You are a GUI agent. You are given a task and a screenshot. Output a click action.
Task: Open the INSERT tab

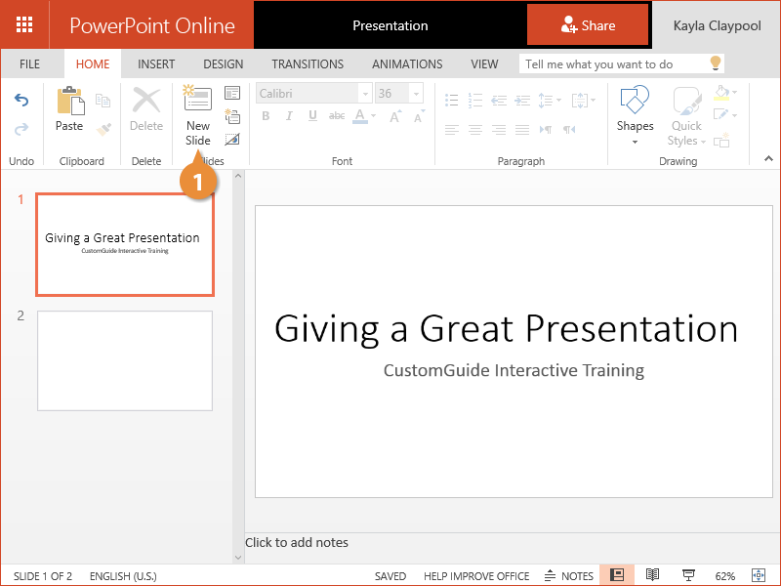click(x=156, y=64)
